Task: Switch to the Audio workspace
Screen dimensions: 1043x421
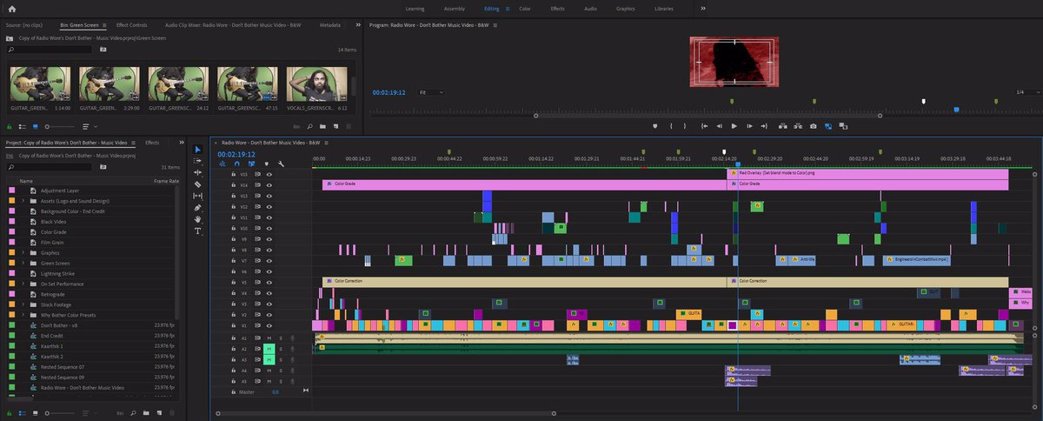Action: (x=590, y=8)
